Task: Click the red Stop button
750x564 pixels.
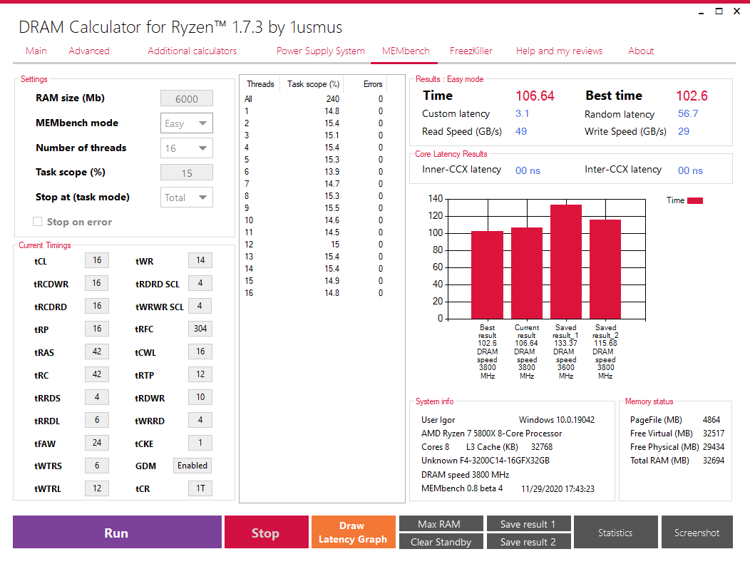Action: 267,532
